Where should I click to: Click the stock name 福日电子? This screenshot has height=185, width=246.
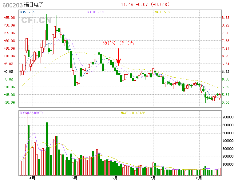(x=34, y=5)
